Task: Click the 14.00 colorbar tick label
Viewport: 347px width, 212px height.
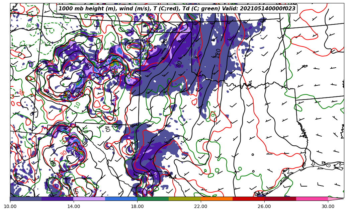Action: tap(74, 206)
